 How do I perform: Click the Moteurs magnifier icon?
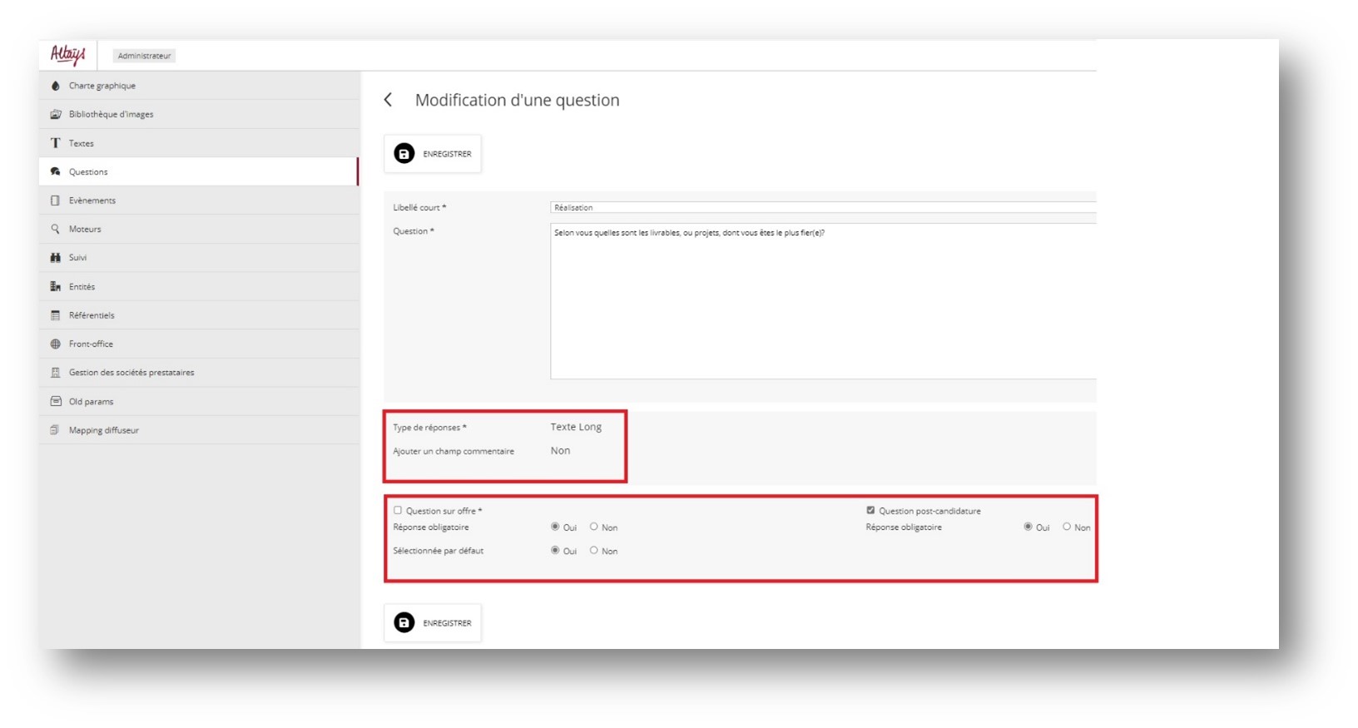point(56,229)
